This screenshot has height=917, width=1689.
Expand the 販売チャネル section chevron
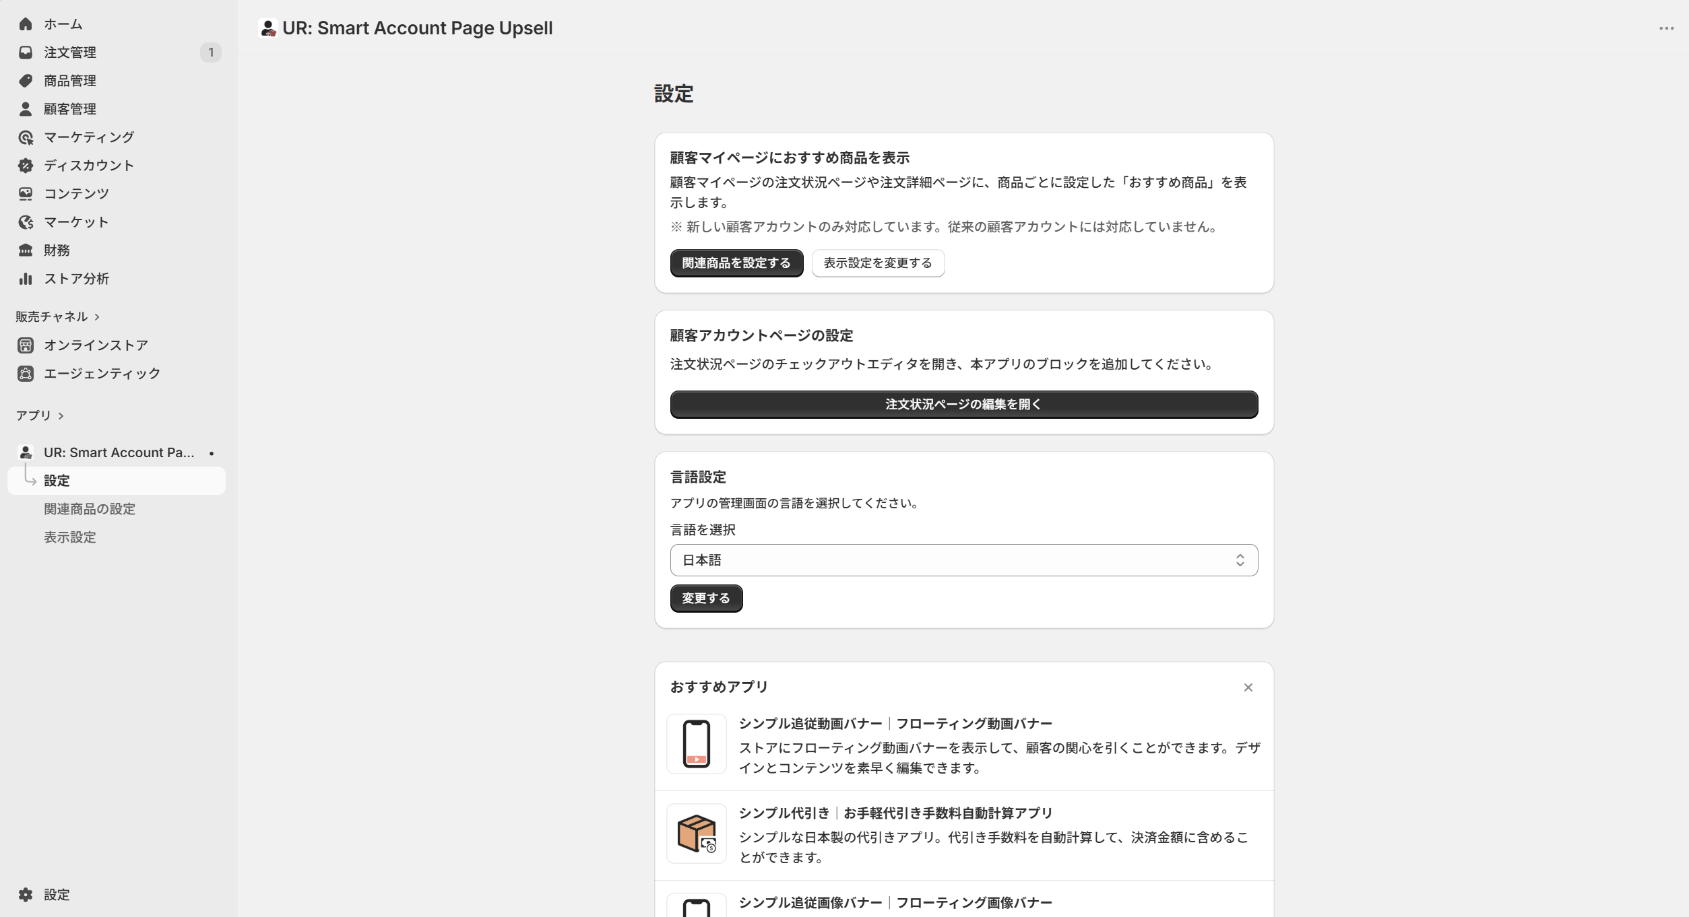[x=97, y=316]
